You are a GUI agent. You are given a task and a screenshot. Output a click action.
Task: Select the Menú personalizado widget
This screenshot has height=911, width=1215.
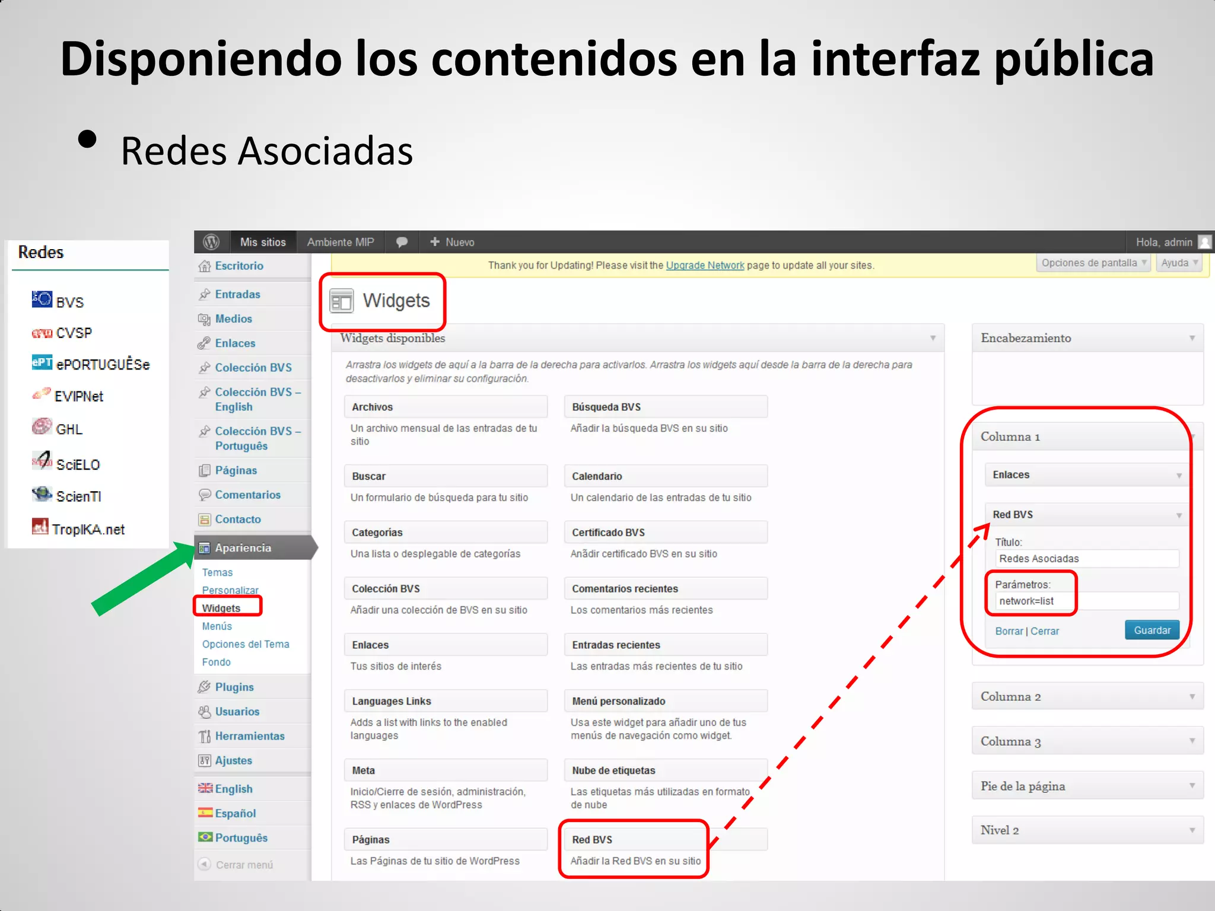[666, 701]
